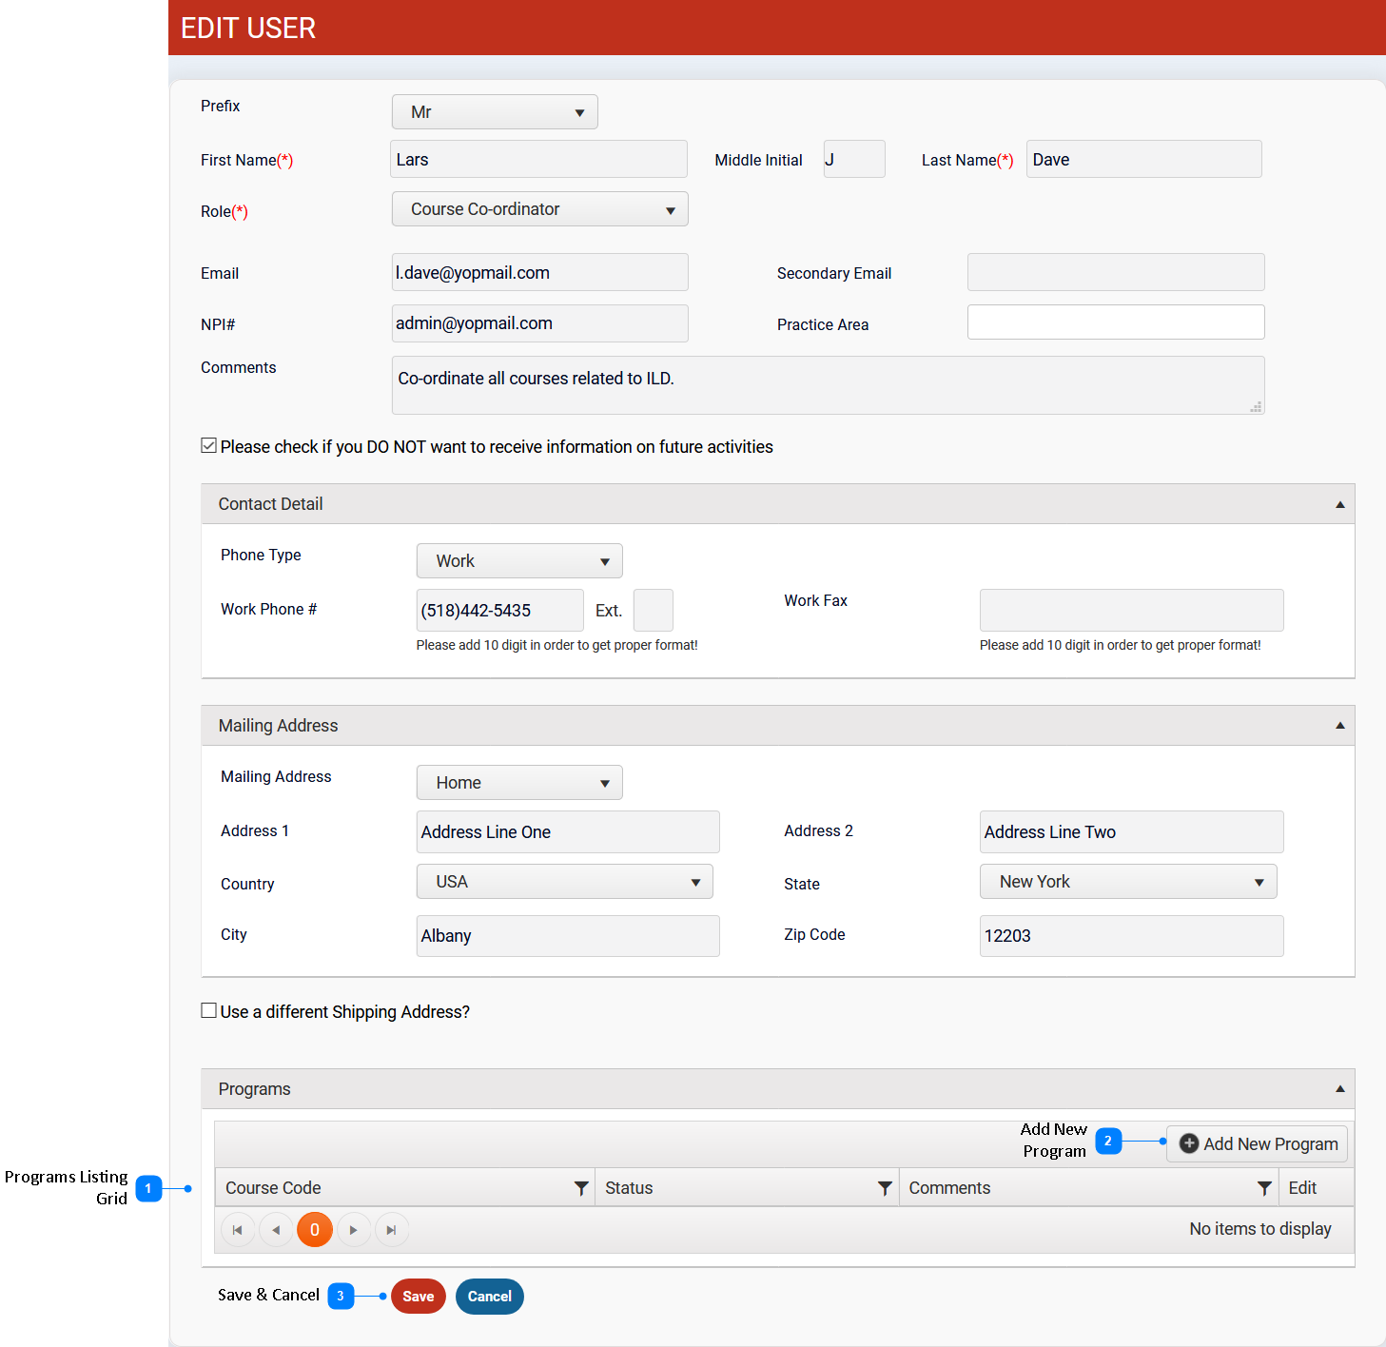Toggle the do-not-receive information checkbox
This screenshot has width=1386, height=1347.
click(x=209, y=446)
